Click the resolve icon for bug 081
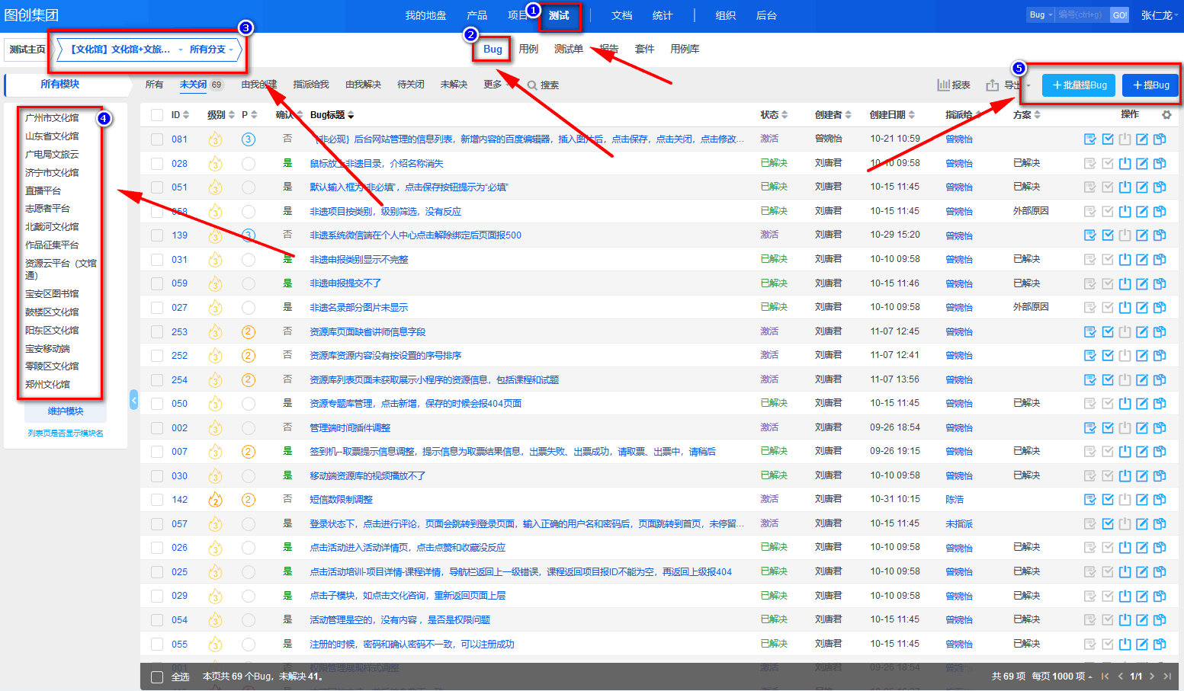 coord(1108,139)
